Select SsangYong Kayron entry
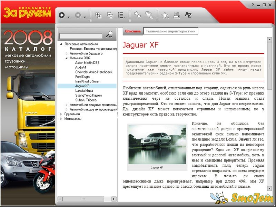This screenshot has width=276, height=207. (88, 95)
